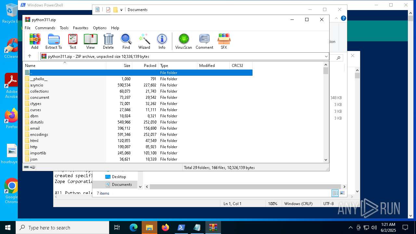The height and width of the screenshot is (234, 416).
Task: Select the encodings folder
Action: [x=138, y=135]
